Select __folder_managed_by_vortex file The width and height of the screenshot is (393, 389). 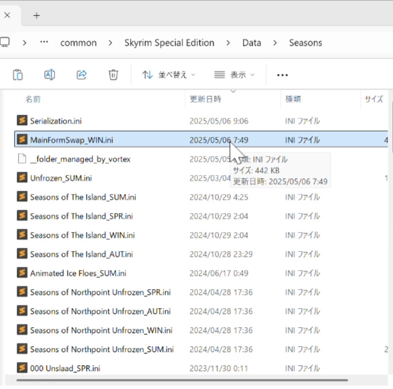201,159
